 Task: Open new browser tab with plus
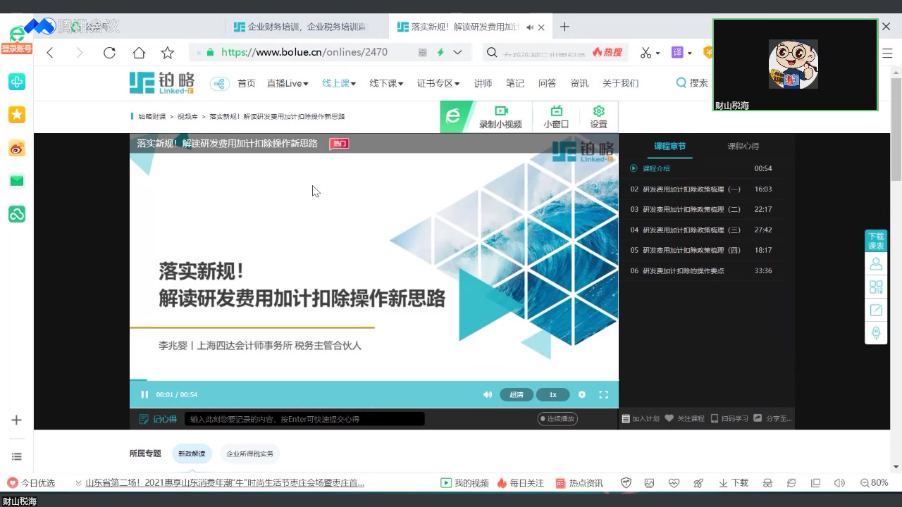pyautogui.click(x=564, y=27)
